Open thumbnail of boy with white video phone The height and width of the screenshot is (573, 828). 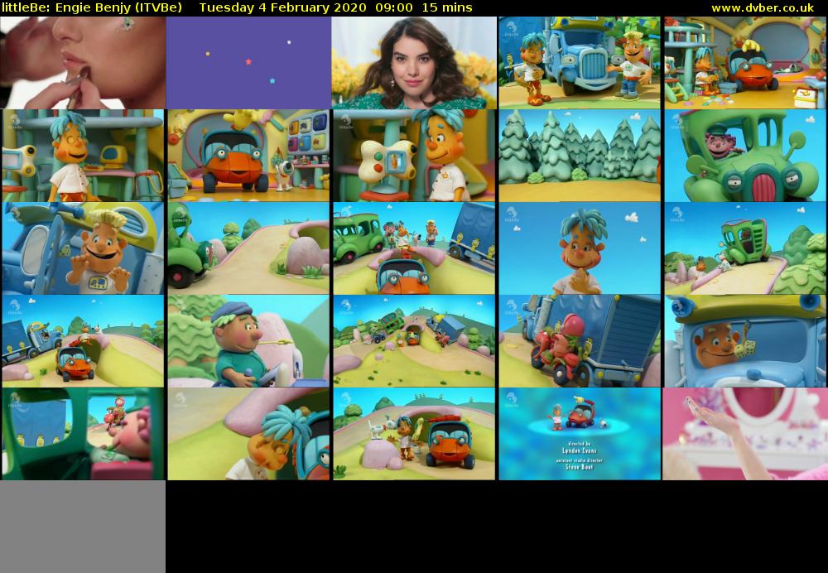pos(414,156)
